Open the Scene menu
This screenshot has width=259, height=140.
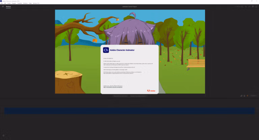[x=9, y=3]
